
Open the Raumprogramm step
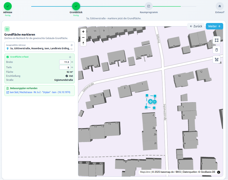click(149, 6)
